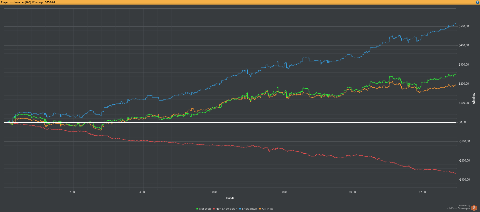Click the Powered by text
The width and height of the screenshot is (480, 212).
coord(464,205)
